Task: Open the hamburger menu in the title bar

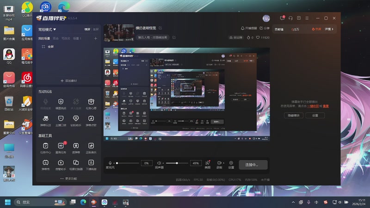Action: click(x=307, y=18)
